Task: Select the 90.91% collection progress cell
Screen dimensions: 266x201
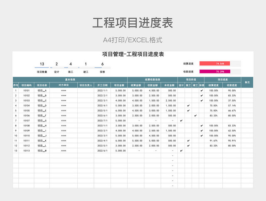Action: click(232, 140)
